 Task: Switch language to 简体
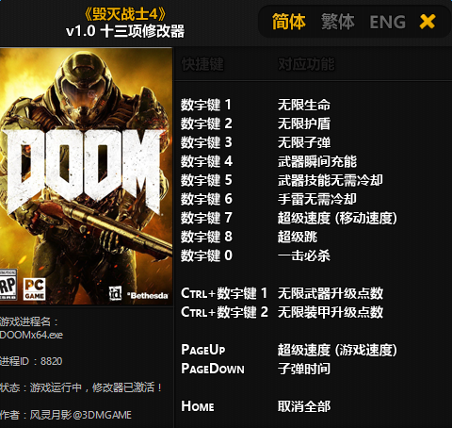click(288, 22)
